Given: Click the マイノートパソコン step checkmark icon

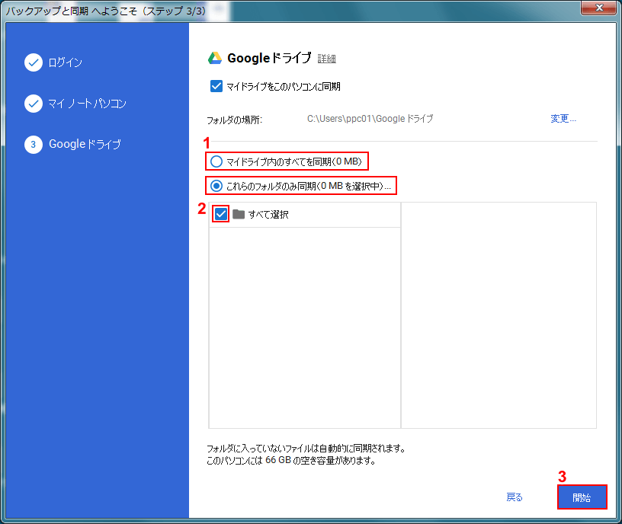Looking at the screenshot, I should click(33, 104).
